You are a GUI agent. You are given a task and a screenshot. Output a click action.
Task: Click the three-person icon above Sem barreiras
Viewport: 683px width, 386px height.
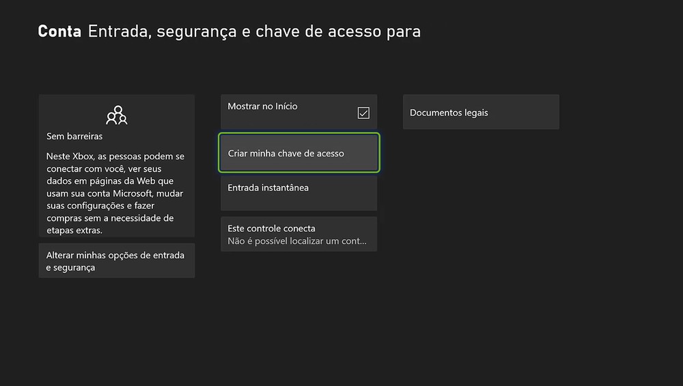pos(117,115)
